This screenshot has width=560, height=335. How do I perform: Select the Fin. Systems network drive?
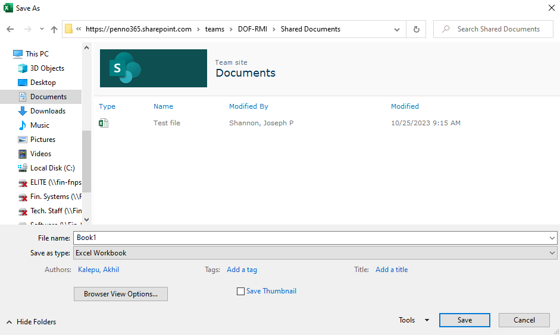56,197
